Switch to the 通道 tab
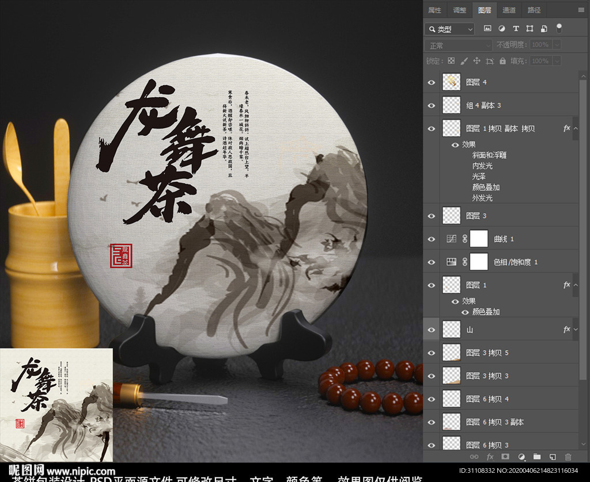This screenshot has height=482, width=590. coord(509,10)
